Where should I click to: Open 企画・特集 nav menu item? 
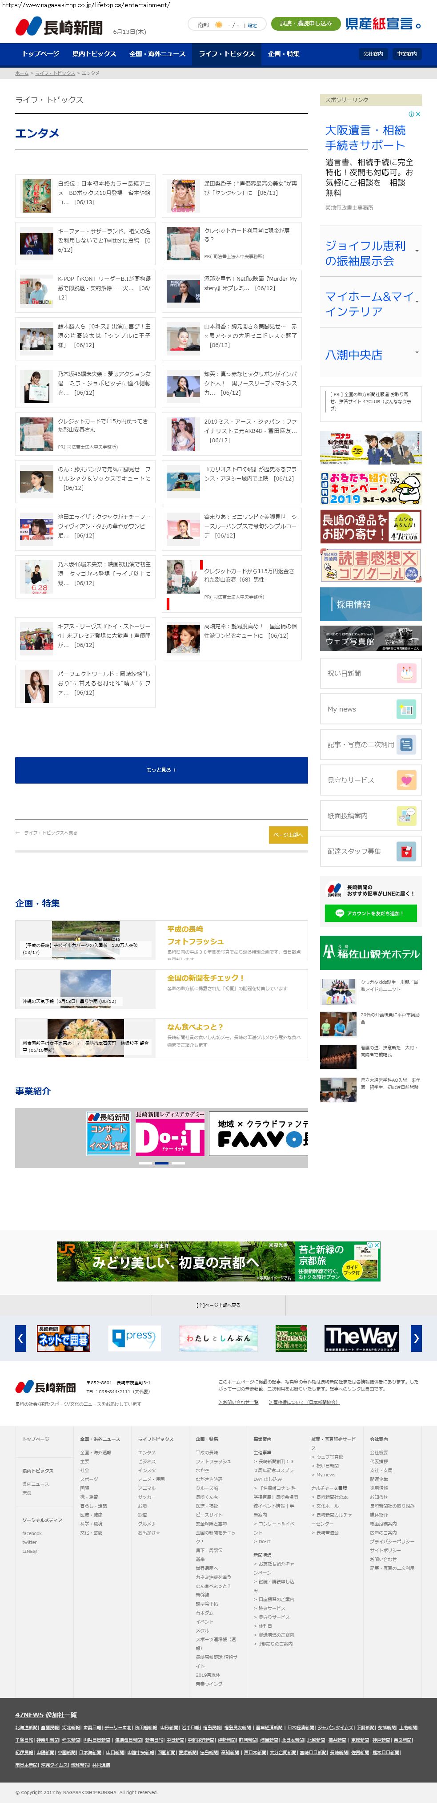pyautogui.click(x=283, y=54)
